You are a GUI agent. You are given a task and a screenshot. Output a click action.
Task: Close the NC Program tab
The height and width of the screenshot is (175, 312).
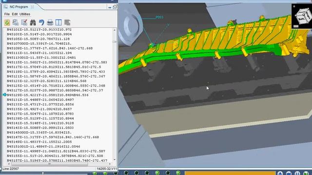[32, 7]
